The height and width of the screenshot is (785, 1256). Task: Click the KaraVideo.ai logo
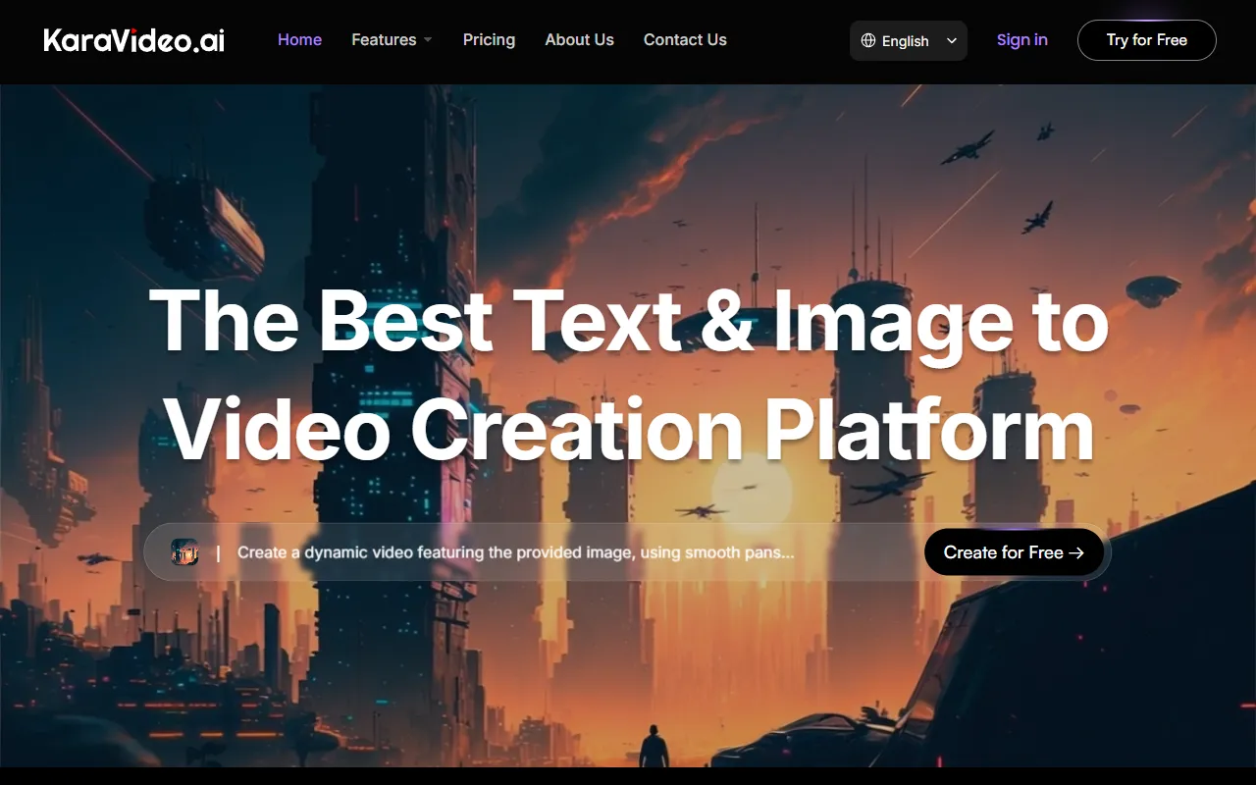coord(134,40)
